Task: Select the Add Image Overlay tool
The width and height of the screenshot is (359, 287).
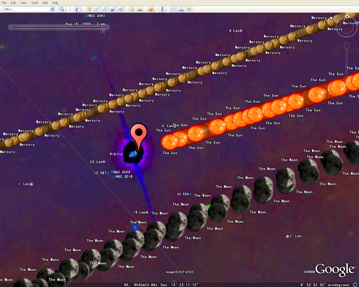Action: click(x=113, y=9)
